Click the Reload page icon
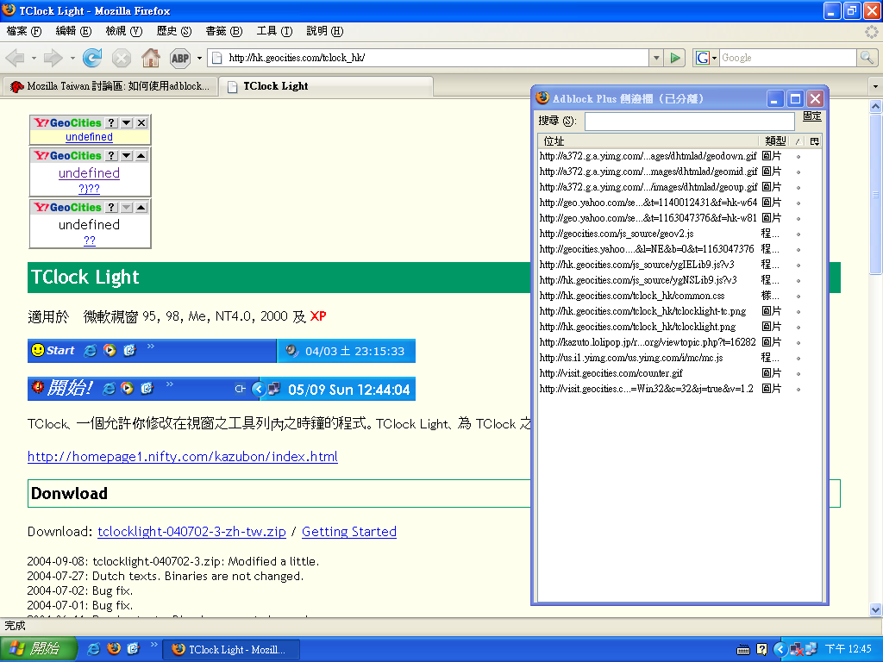Image resolution: width=883 pixels, height=662 pixels. coord(92,58)
